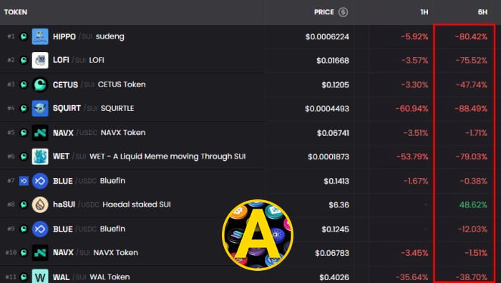Click the TOKEN column header

point(16,12)
